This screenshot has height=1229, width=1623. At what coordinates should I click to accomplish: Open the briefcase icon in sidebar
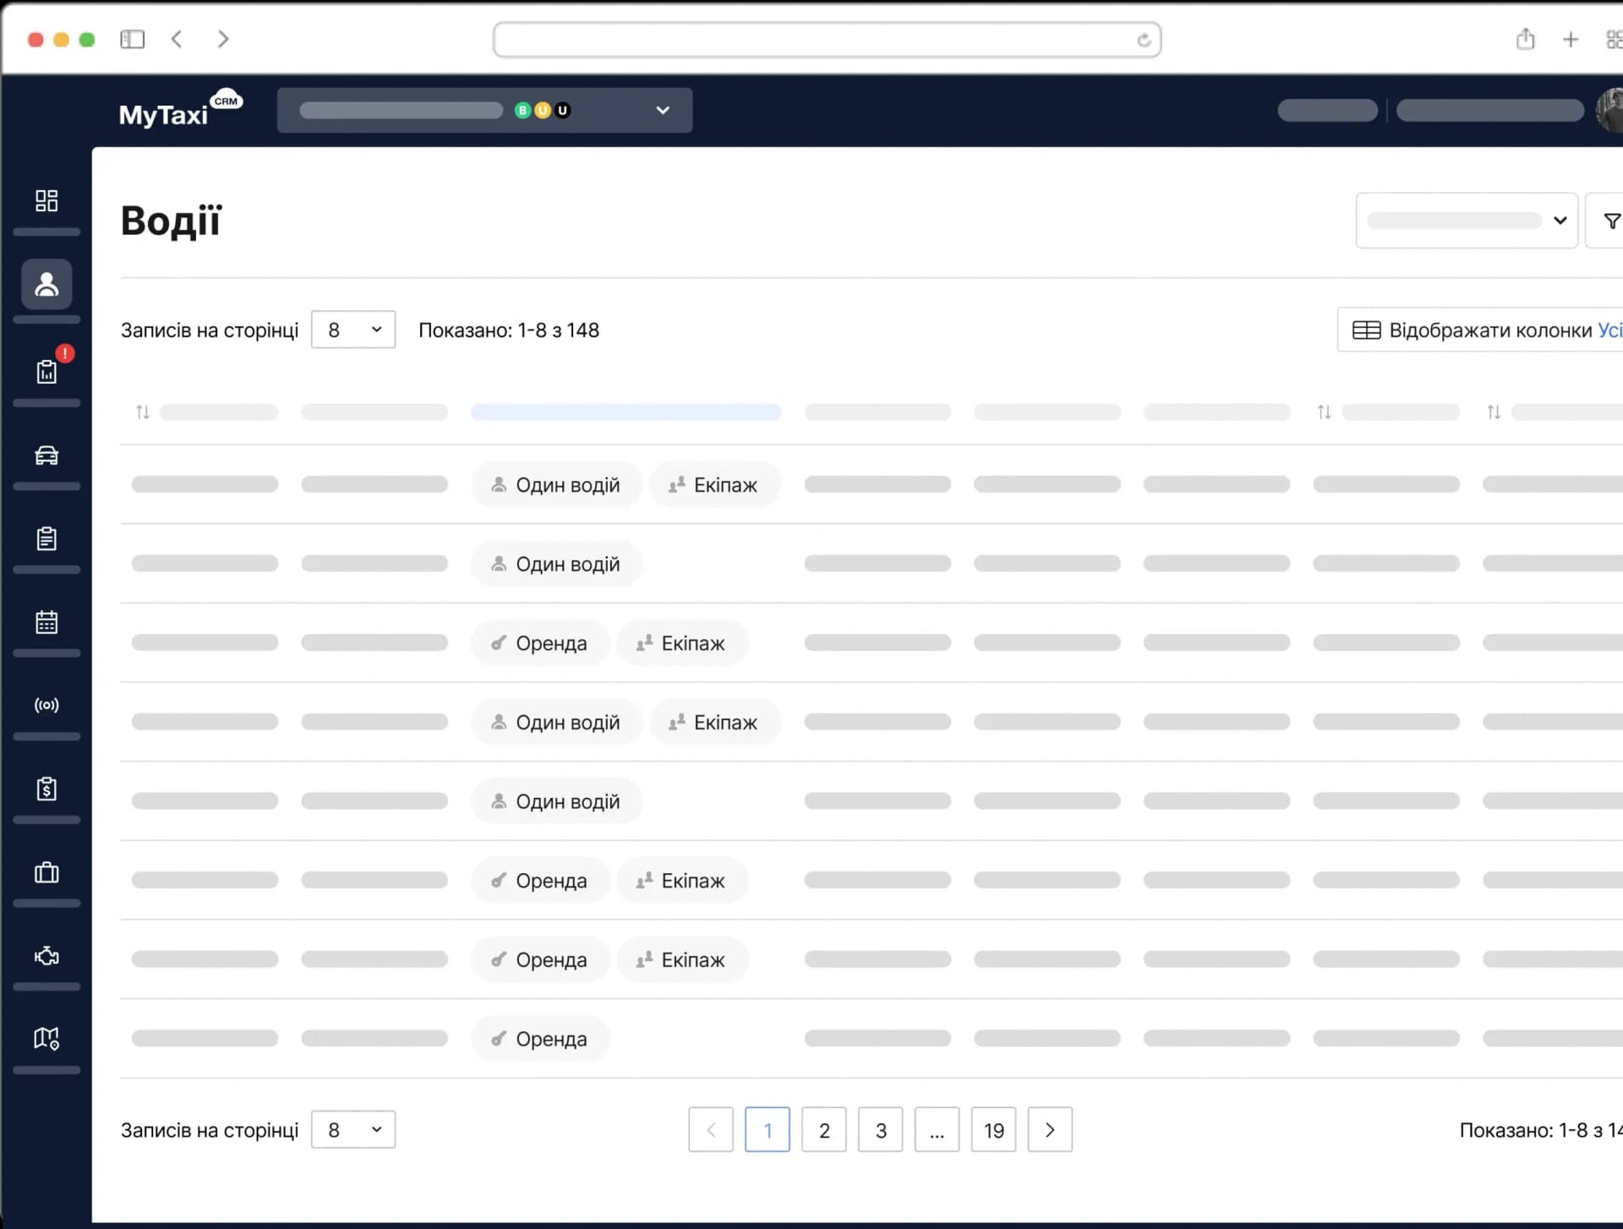coord(46,872)
